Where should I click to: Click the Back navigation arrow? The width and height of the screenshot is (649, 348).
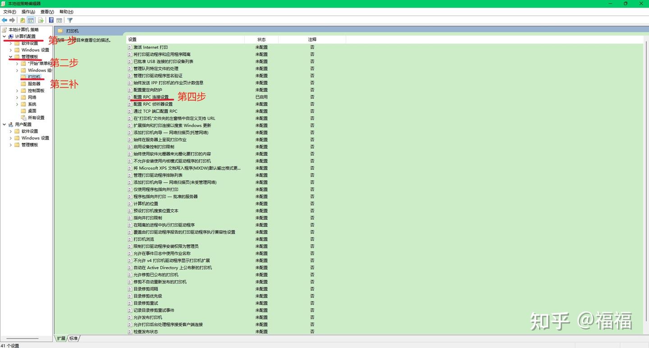(5, 20)
